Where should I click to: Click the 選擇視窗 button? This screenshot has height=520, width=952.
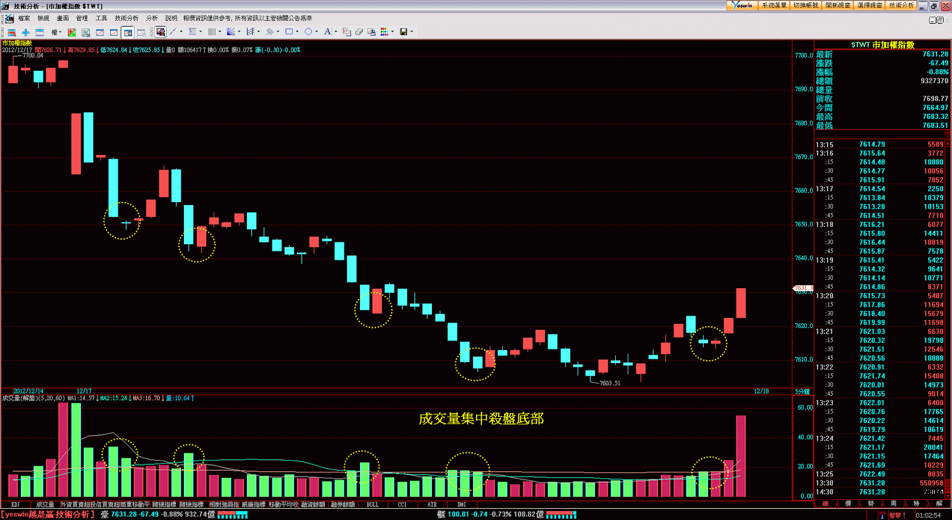click(x=869, y=5)
